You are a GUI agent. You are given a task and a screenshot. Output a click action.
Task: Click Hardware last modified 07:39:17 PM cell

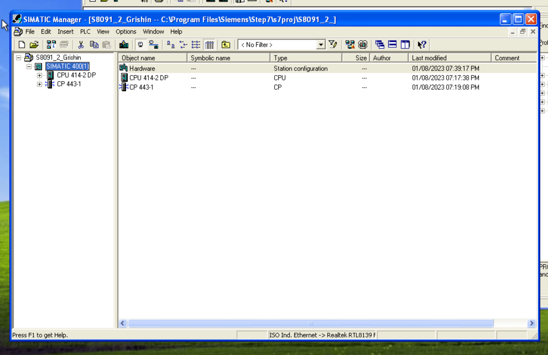coord(445,68)
